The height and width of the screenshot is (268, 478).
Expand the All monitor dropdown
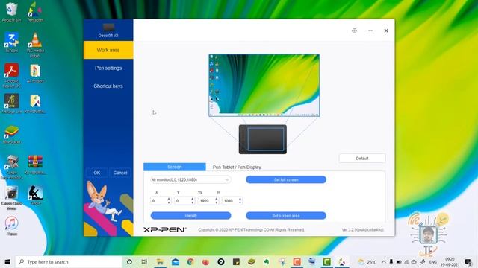(x=190, y=180)
